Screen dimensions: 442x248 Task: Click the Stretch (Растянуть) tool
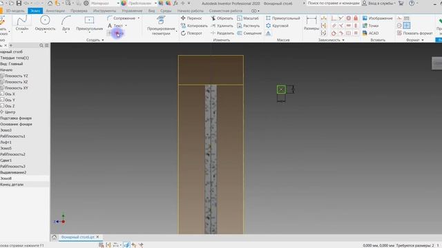tap(249, 25)
